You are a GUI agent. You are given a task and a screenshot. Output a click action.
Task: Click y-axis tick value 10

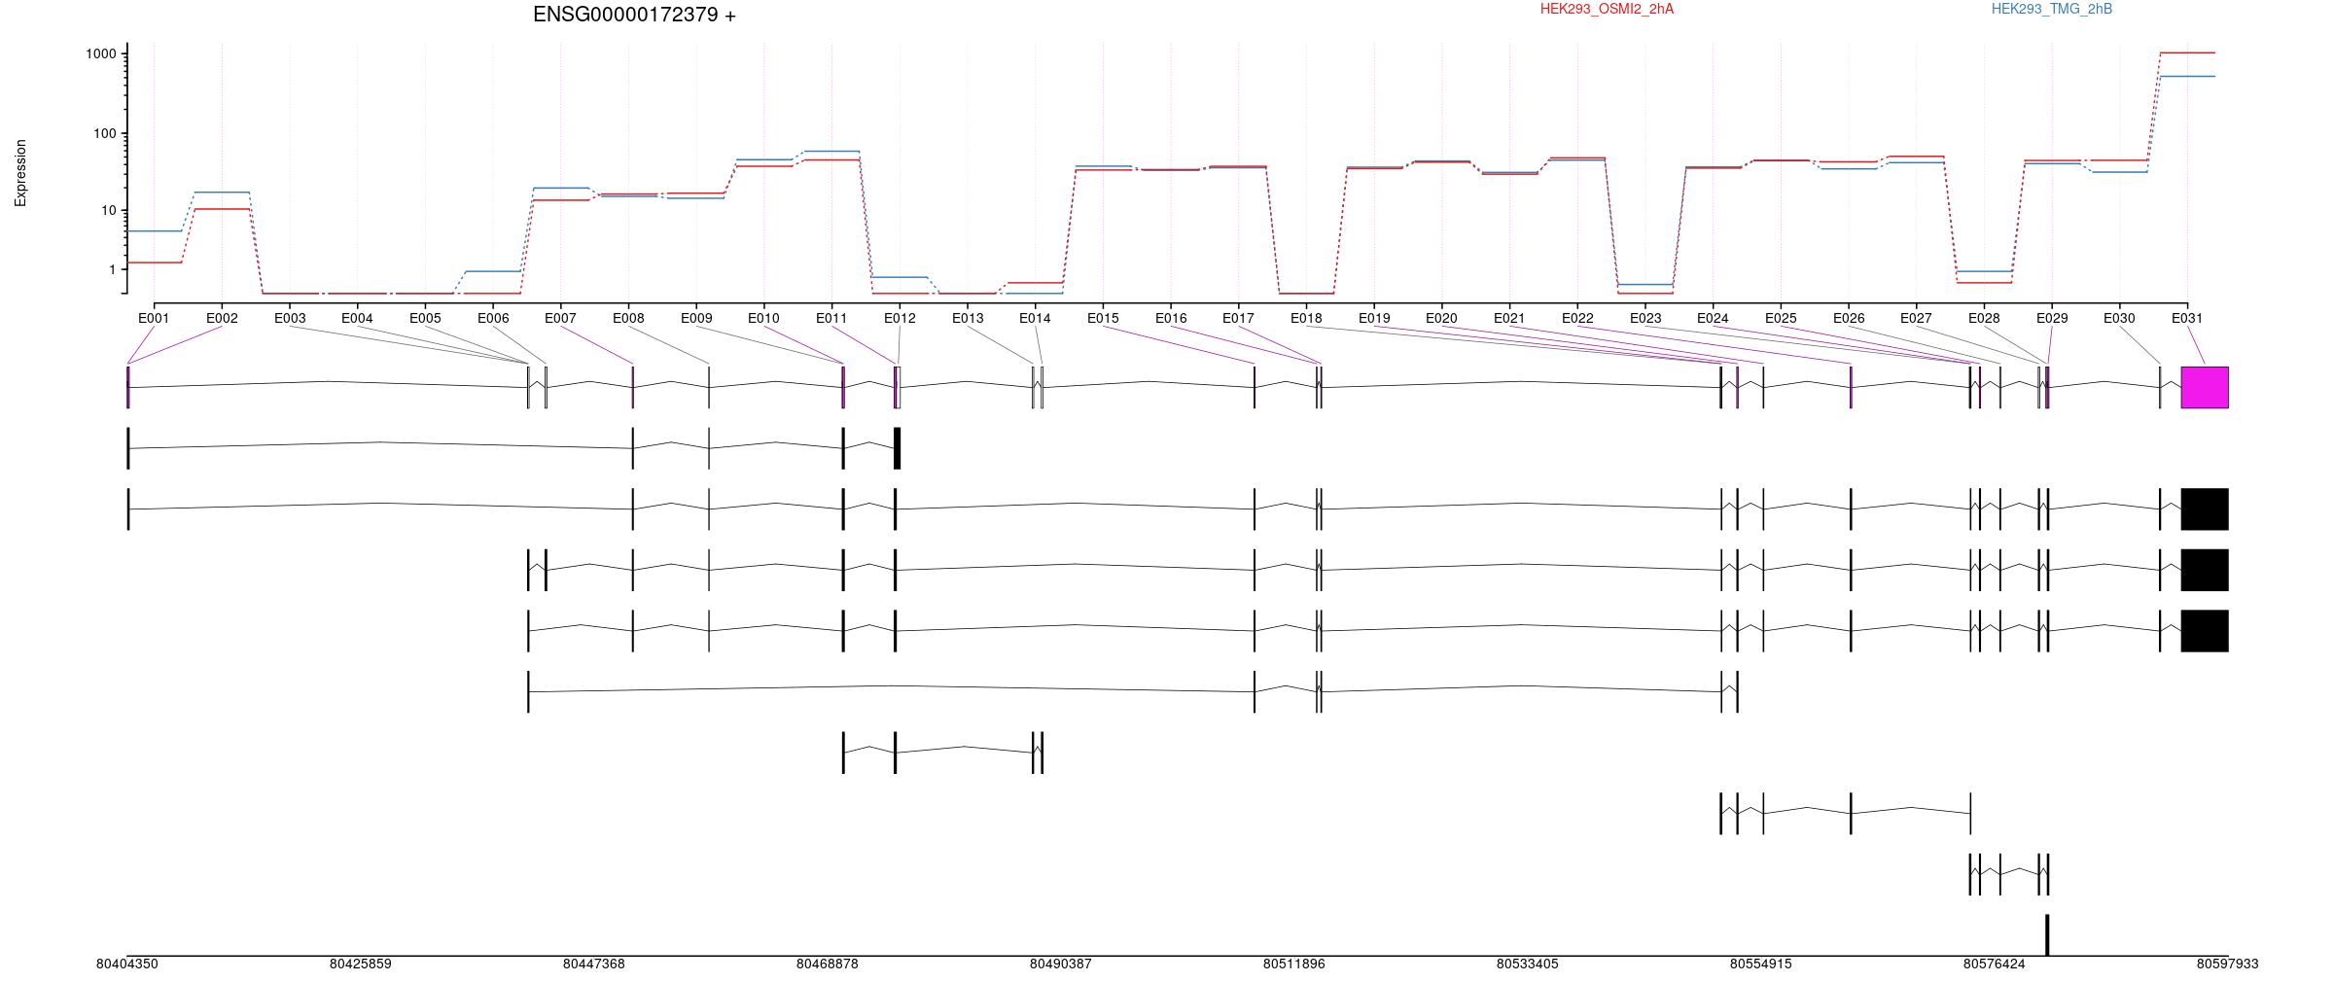click(108, 210)
